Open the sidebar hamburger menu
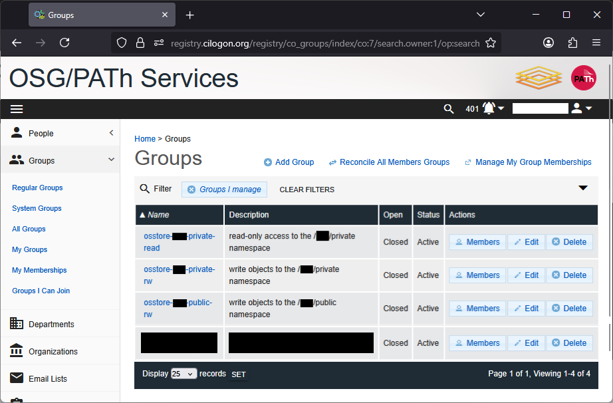The height and width of the screenshot is (403, 613). [17, 108]
